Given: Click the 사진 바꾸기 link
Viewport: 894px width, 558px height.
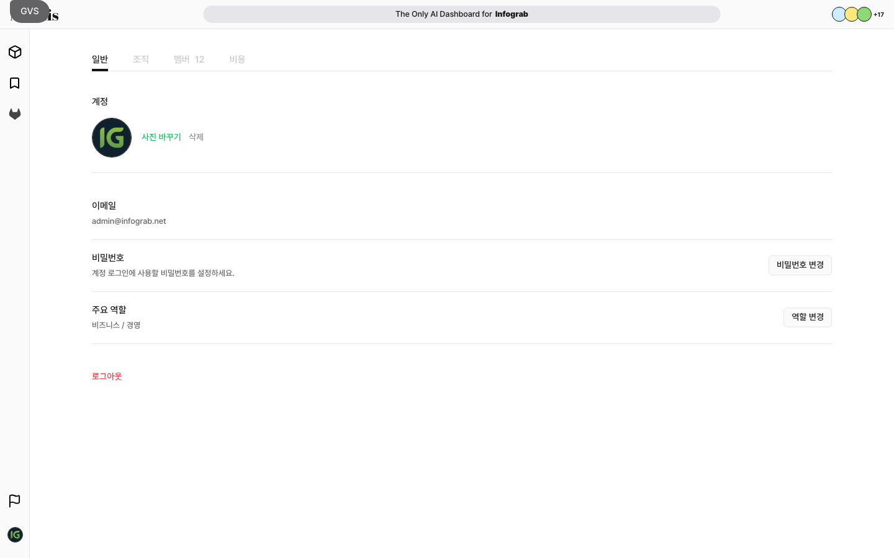Looking at the screenshot, I should tap(161, 137).
